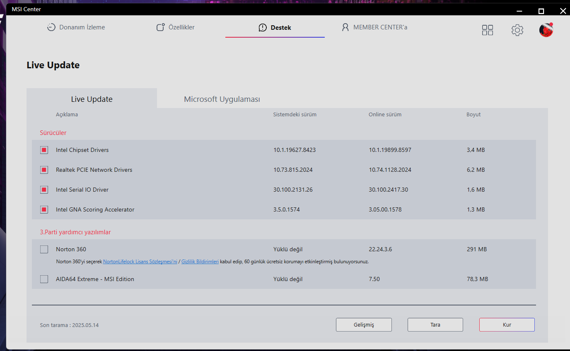Screen dimensions: 570x351
Task: Click online version 10.1.19899.8597
Action: 390,150
